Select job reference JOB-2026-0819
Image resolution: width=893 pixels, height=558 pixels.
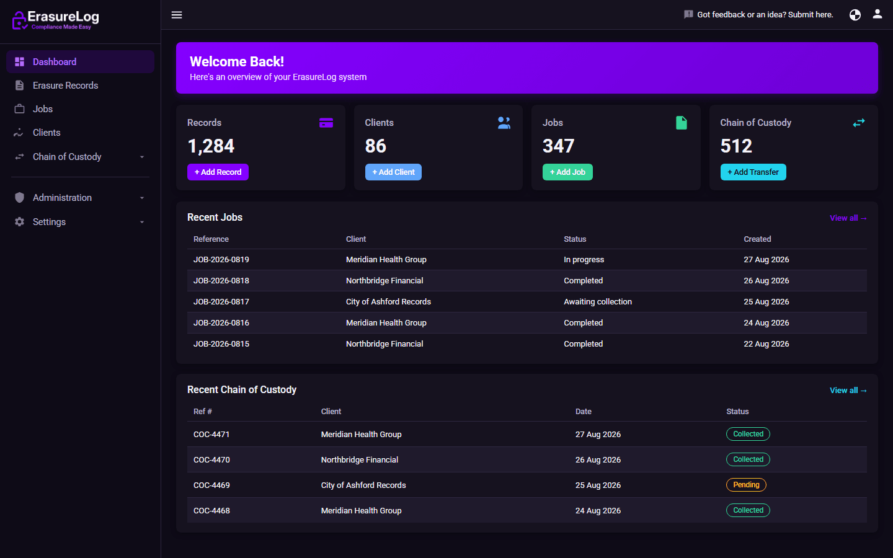pyautogui.click(x=221, y=260)
